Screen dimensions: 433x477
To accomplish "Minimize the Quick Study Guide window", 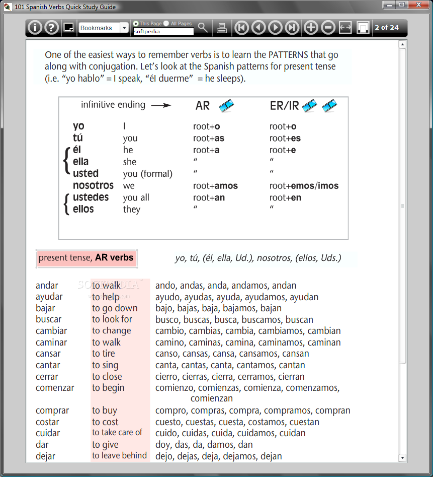I will pyautogui.click(x=389, y=5).
